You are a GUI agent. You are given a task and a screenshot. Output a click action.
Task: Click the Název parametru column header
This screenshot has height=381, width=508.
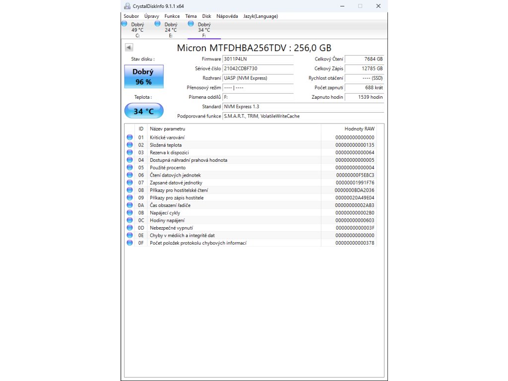click(234, 128)
